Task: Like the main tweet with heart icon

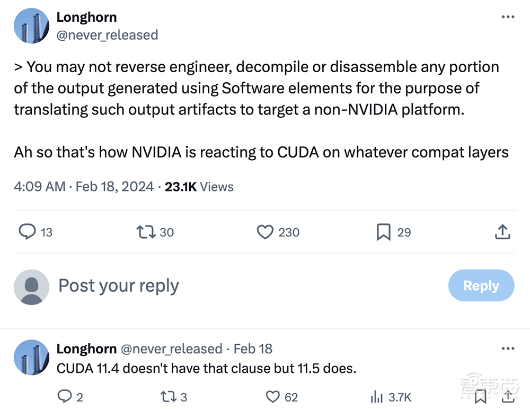Action: click(x=264, y=232)
